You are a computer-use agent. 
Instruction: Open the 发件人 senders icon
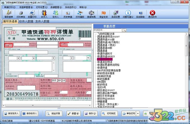pos(56,13)
